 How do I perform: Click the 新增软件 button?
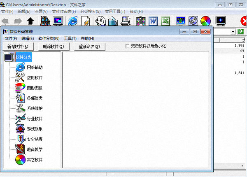(17, 47)
